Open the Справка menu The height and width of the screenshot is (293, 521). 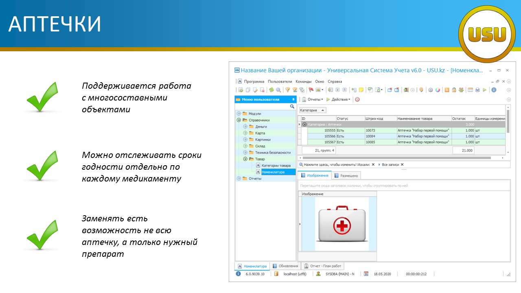(x=335, y=81)
